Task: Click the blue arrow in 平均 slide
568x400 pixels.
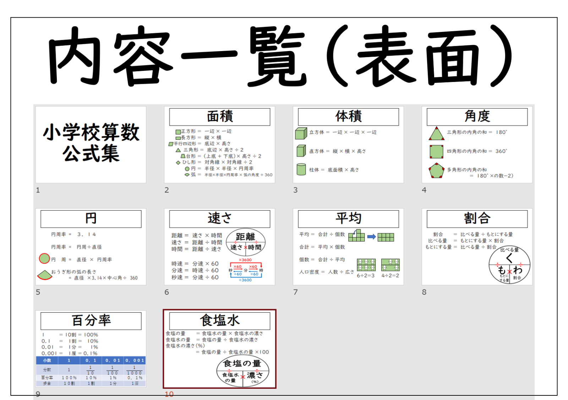Action: 371,237
